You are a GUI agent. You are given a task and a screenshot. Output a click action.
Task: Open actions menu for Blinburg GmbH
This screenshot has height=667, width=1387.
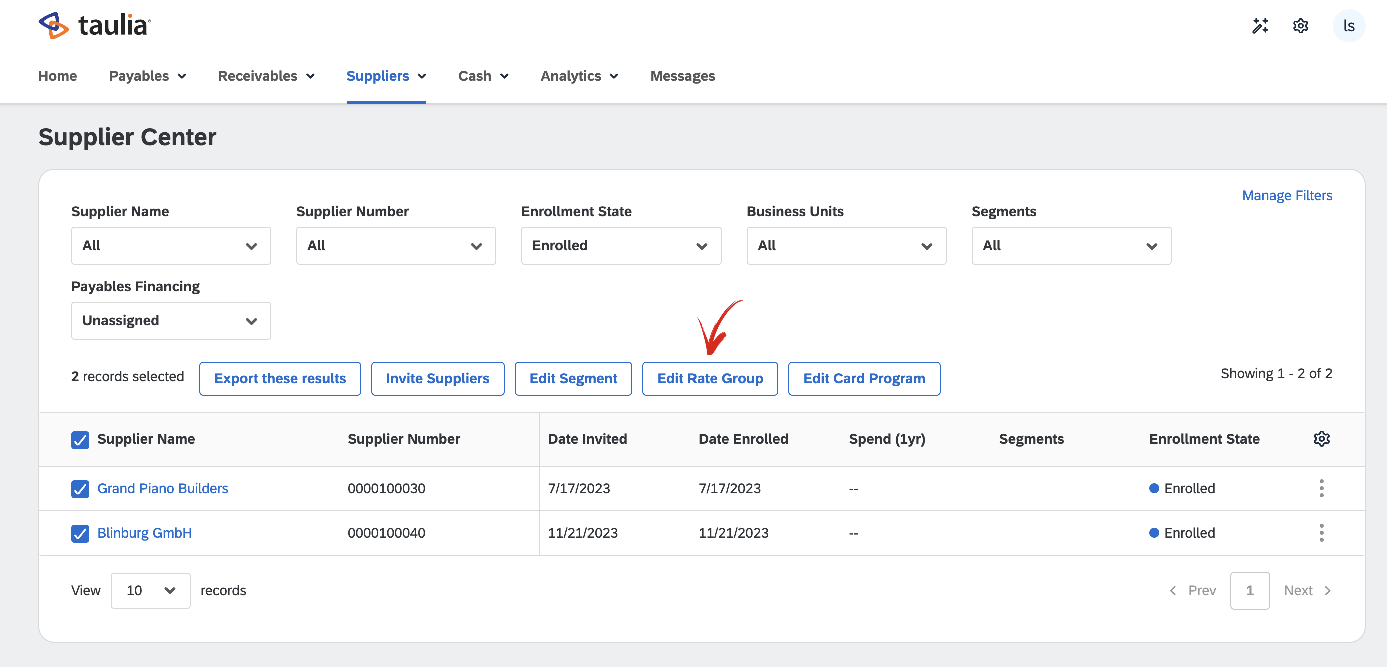[1321, 533]
